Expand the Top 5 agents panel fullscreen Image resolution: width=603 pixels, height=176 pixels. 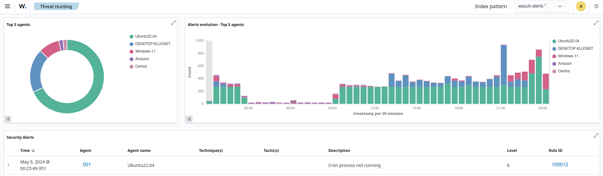(x=173, y=23)
